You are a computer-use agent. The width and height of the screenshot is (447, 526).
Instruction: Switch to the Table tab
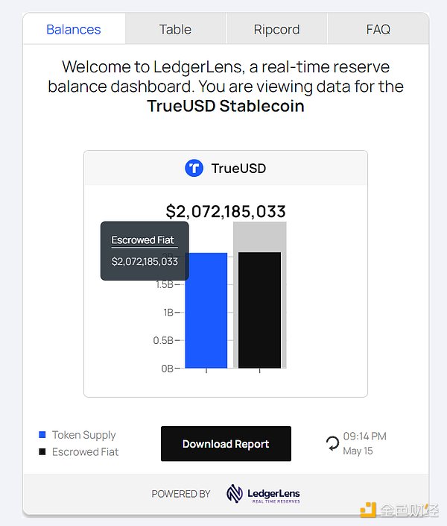point(175,30)
